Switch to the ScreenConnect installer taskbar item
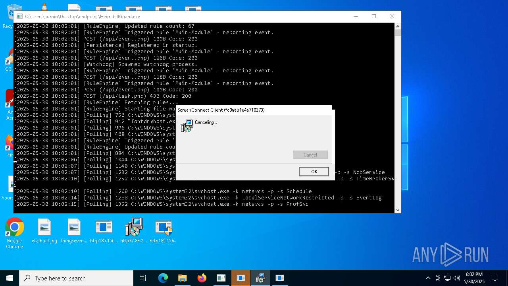508x286 pixels. pyautogui.click(x=260, y=278)
